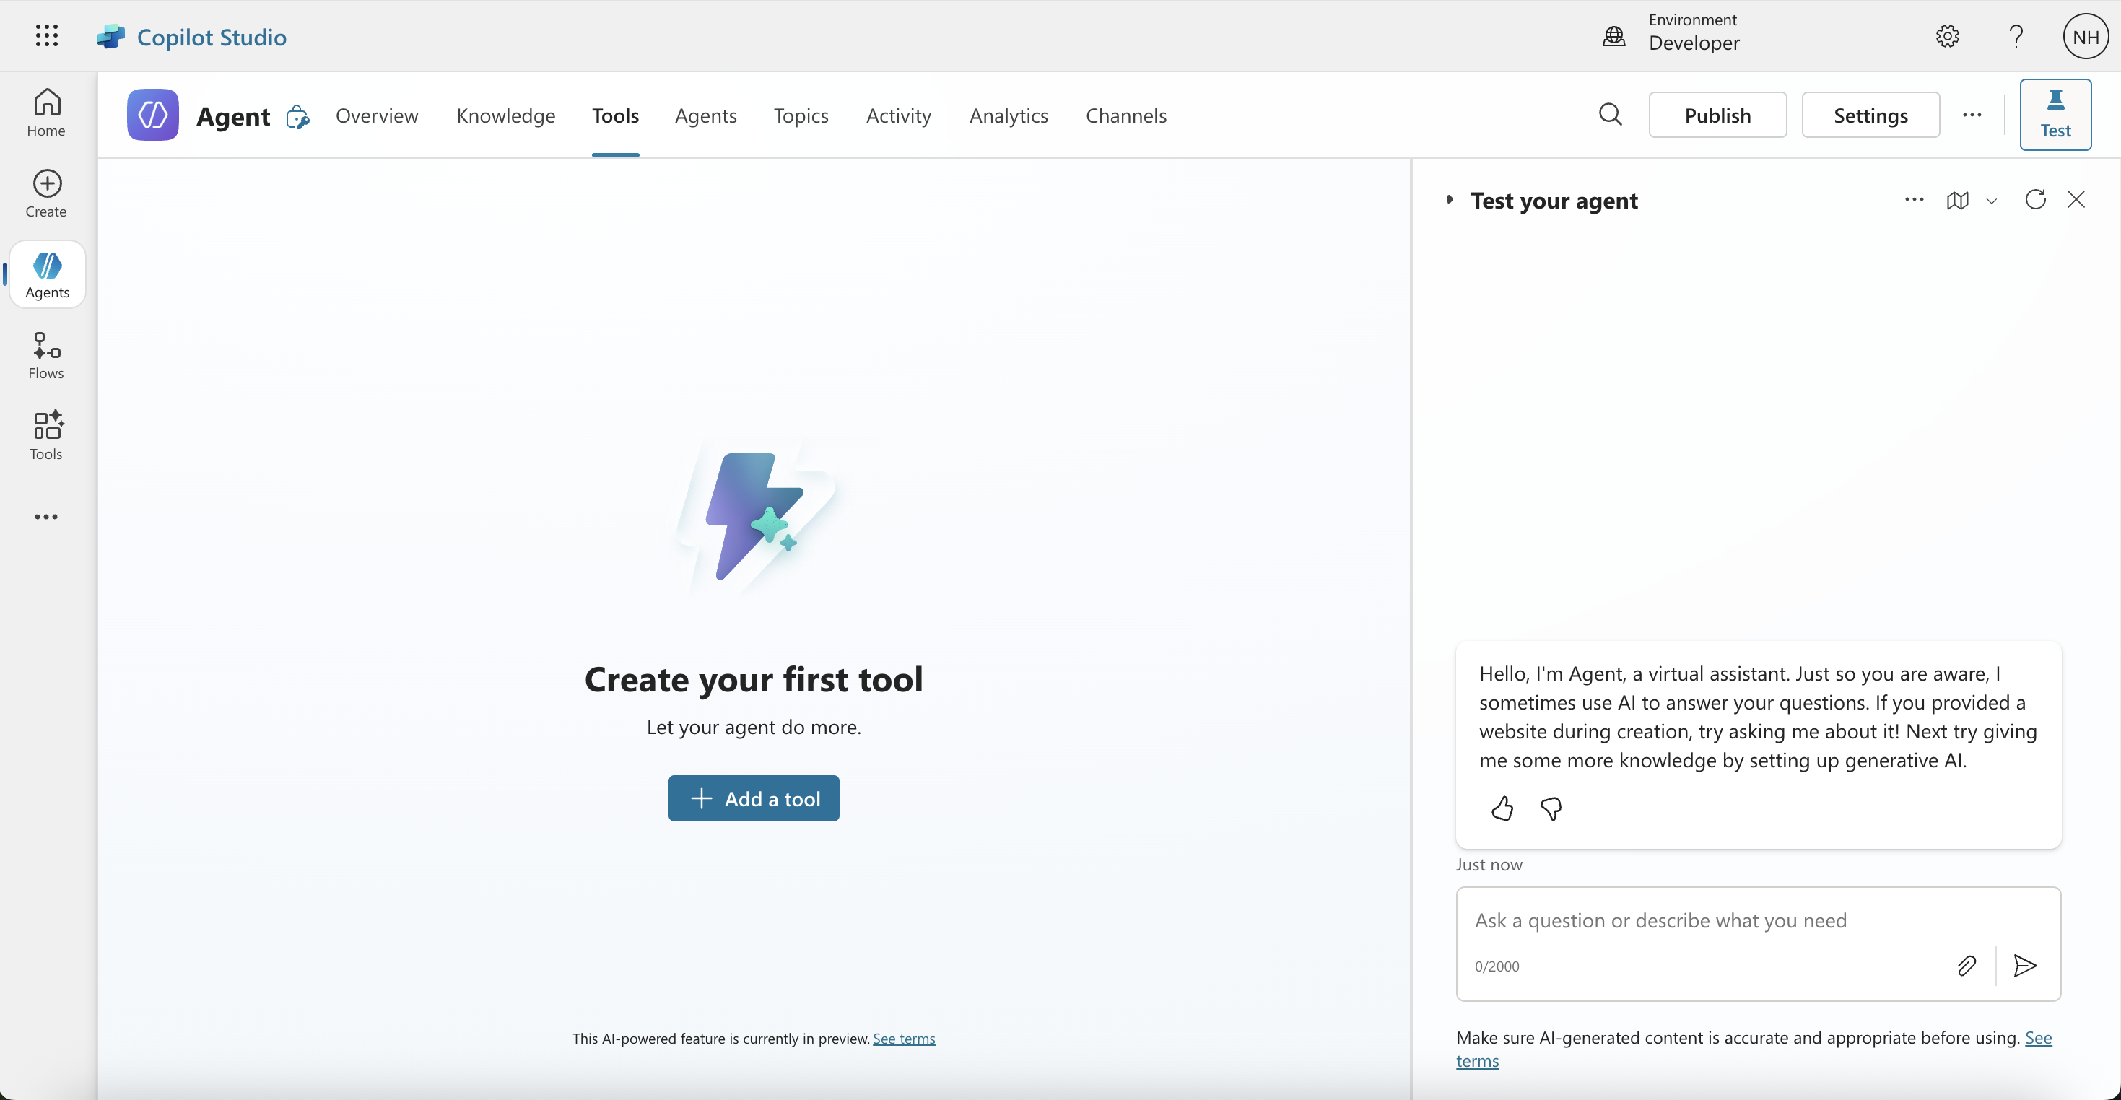Image resolution: width=2121 pixels, height=1100 pixels.
Task: Click the Add a tool button
Action: 754,798
